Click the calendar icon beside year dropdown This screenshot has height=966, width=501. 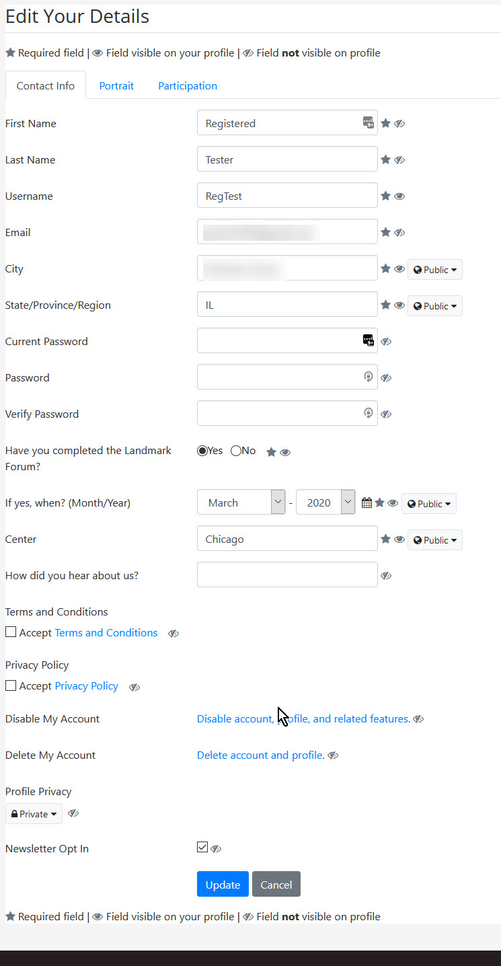coord(367,503)
